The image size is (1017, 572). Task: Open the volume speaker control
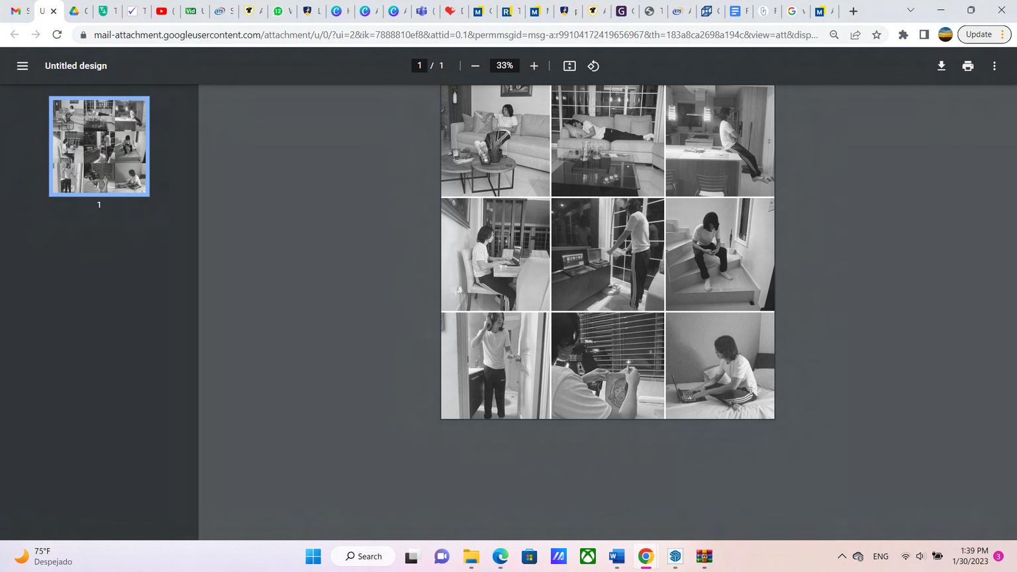pyautogui.click(x=920, y=556)
